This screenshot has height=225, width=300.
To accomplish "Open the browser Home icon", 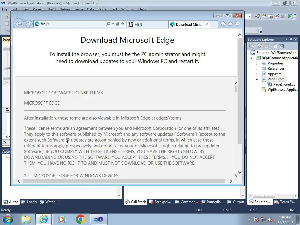I will point(223,23).
